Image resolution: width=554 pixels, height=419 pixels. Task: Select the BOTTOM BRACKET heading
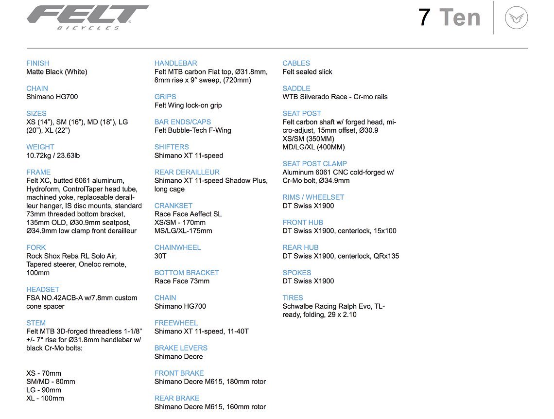[187, 273]
